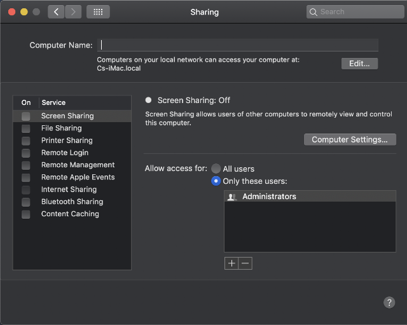The width and height of the screenshot is (407, 325).
Task: Go forward with the right chevron button
Action: click(73, 12)
